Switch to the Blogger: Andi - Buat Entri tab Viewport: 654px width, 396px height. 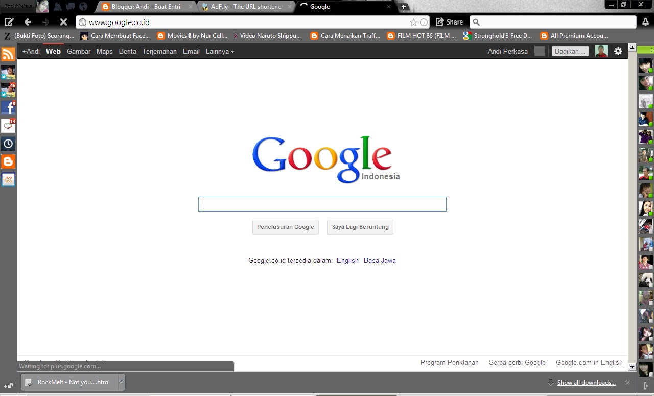click(x=146, y=7)
